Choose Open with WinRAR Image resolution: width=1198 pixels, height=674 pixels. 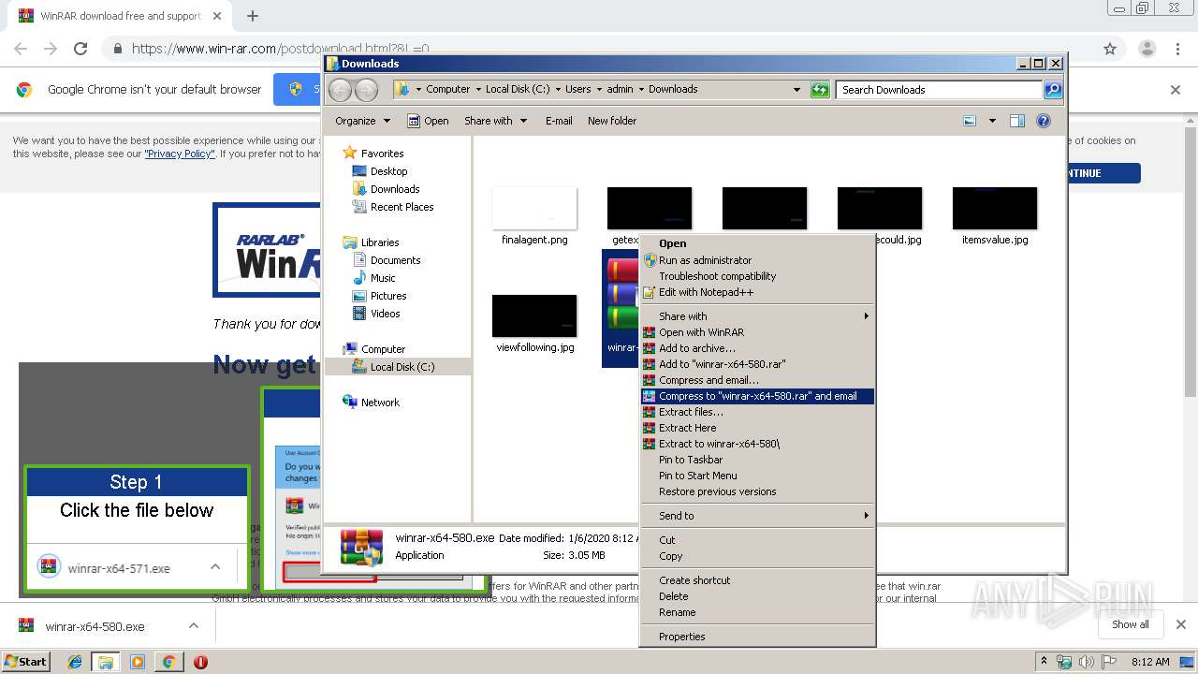click(757, 332)
